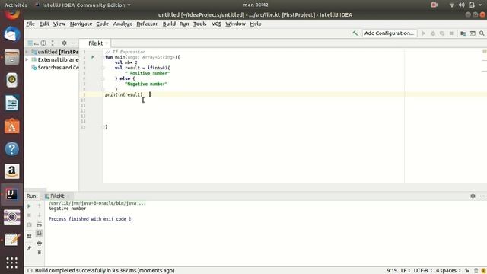
Task: Click the disabled Run button in main toolbar
Action: (x=424, y=33)
